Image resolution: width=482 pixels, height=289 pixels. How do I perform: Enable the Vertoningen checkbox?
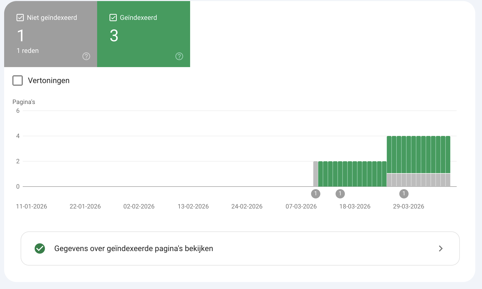coord(18,81)
